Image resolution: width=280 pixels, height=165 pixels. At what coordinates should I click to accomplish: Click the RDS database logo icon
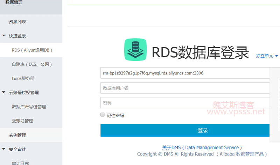pos(136,50)
